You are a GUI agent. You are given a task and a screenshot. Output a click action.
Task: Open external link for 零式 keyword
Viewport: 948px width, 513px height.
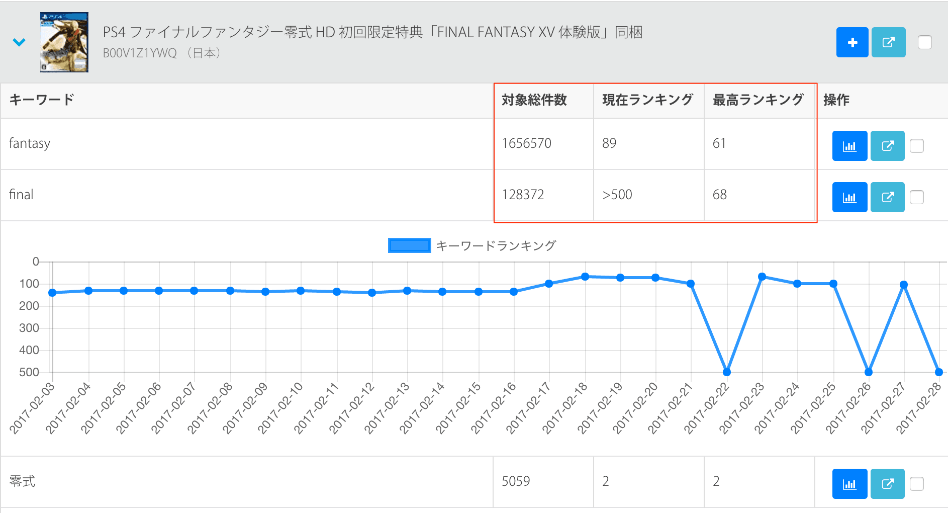point(887,484)
